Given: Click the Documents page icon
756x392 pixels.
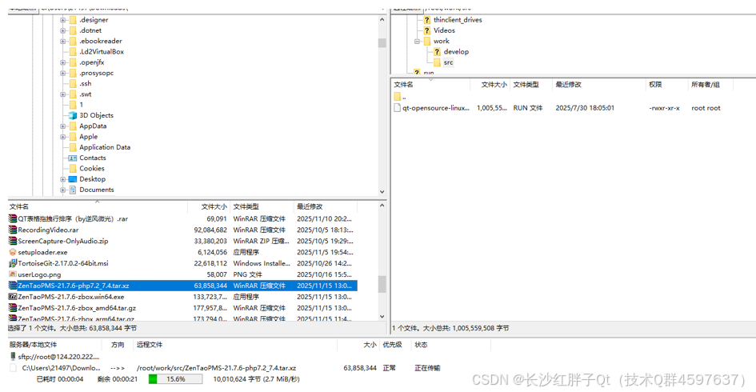Looking at the screenshot, I should click(x=73, y=190).
